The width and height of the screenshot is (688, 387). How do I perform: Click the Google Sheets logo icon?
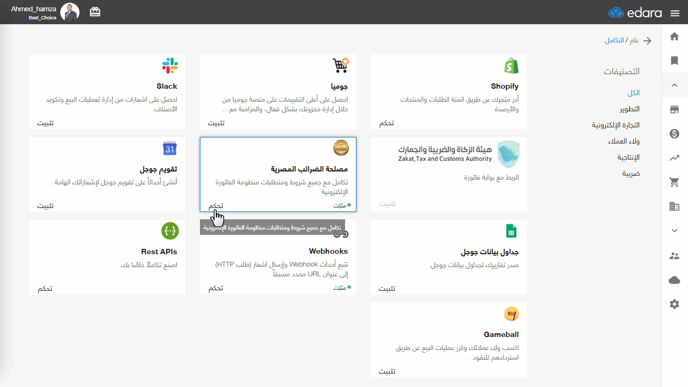511,231
